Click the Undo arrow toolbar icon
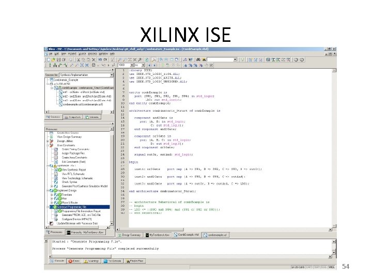 pyautogui.click(x=100, y=60)
